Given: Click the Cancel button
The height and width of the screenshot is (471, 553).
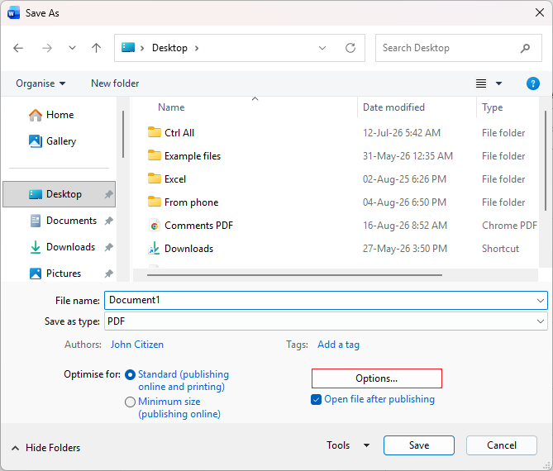Looking at the screenshot, I should pos(502,445).
